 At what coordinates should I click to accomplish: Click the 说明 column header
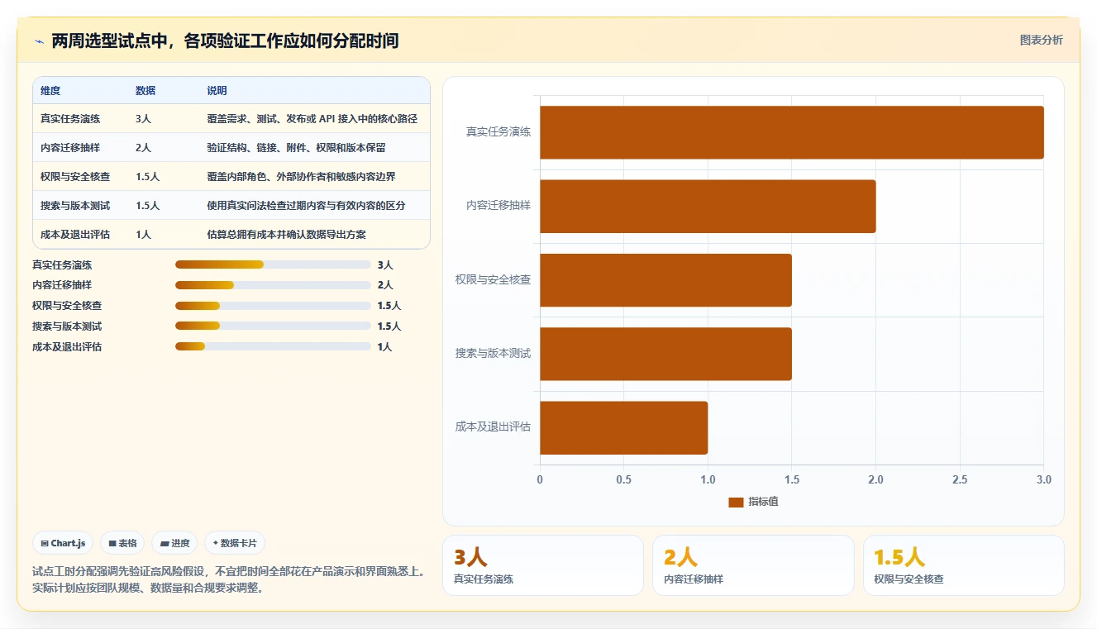(217, 90)
